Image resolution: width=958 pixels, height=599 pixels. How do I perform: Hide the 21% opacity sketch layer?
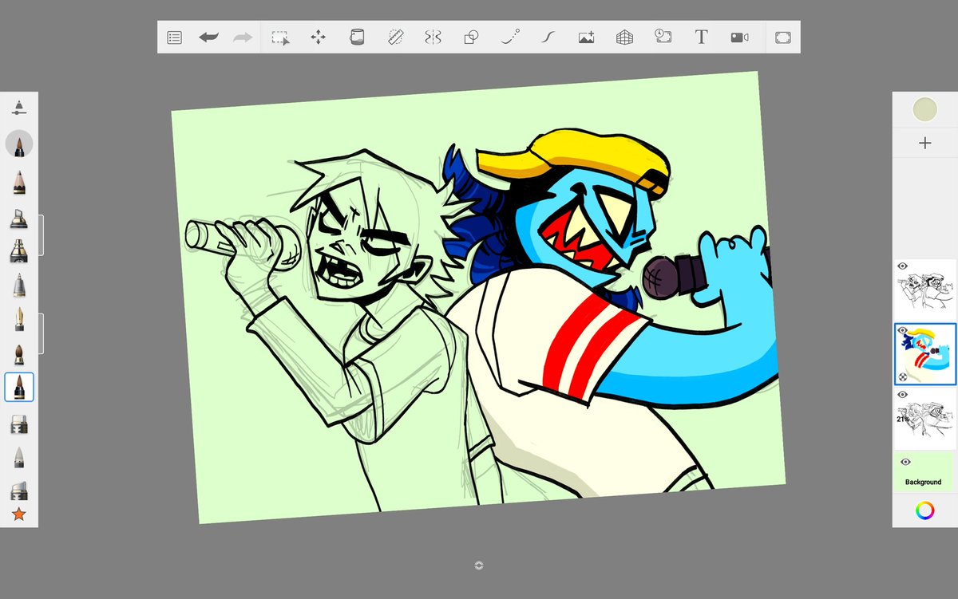click(x=903, y=394)
